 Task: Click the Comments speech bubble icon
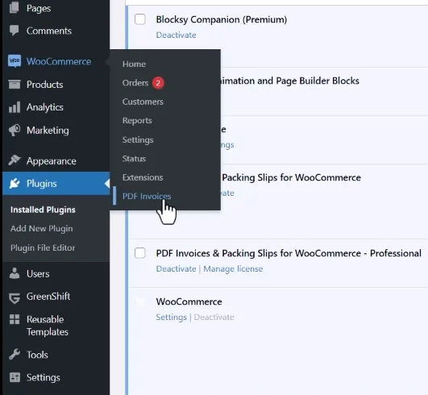coord(15,31)
